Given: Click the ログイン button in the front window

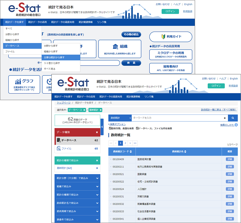Looking at the screenshot, I should 216,86.
